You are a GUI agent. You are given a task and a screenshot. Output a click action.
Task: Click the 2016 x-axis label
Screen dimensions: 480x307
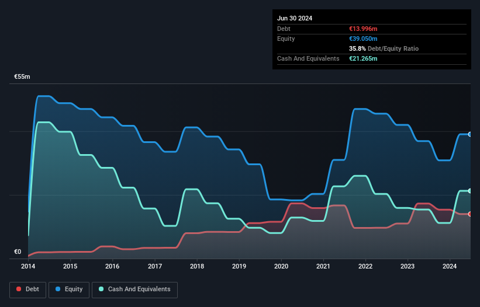tap(112, 266)
